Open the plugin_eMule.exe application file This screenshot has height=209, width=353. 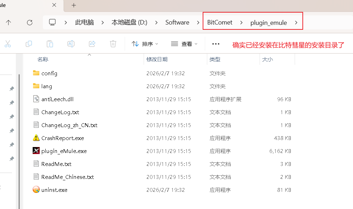tap(64, 151)
